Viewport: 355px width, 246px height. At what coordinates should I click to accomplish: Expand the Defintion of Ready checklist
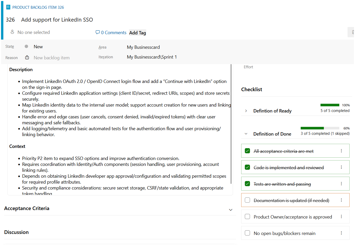tap(246, 111)
